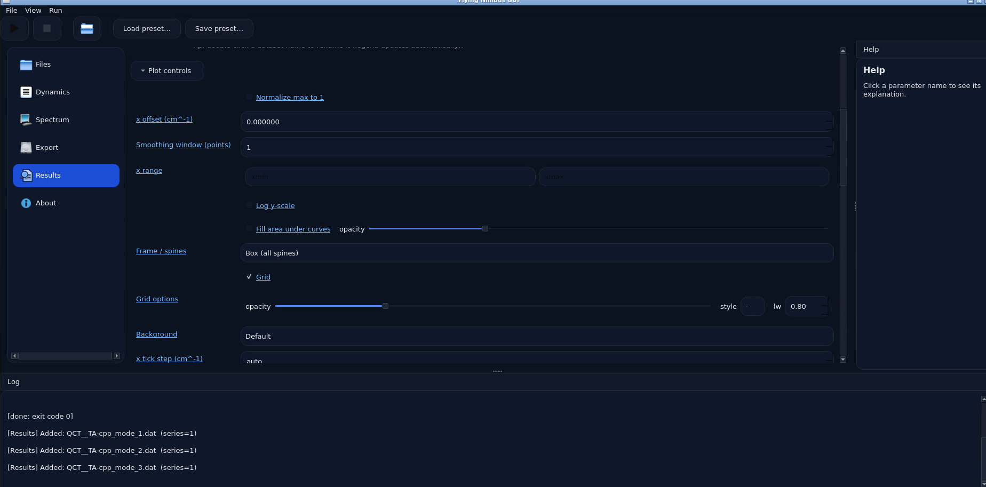986x487 pixels.
Task: Enable the Log y-scale checkbox
Action: tap(249, 205)
